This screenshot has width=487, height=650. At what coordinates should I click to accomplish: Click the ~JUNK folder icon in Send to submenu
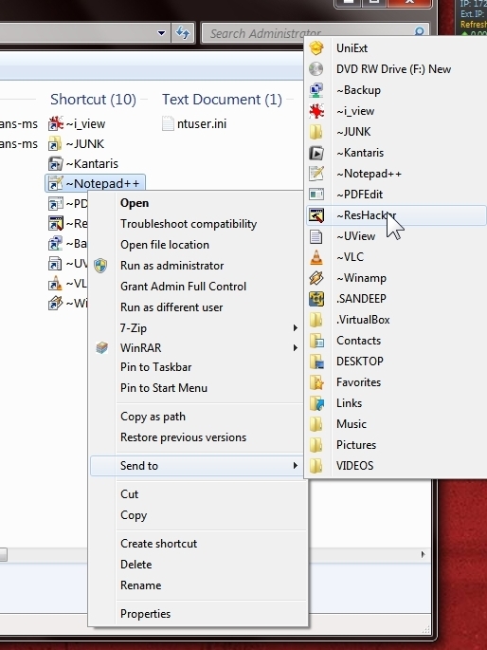click(316, 132)
